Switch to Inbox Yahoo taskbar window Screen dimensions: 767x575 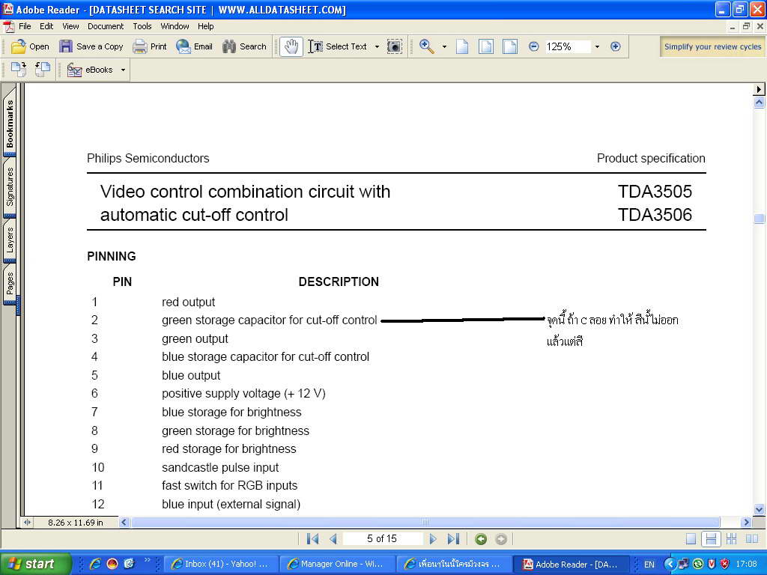(x=220, y=564)
